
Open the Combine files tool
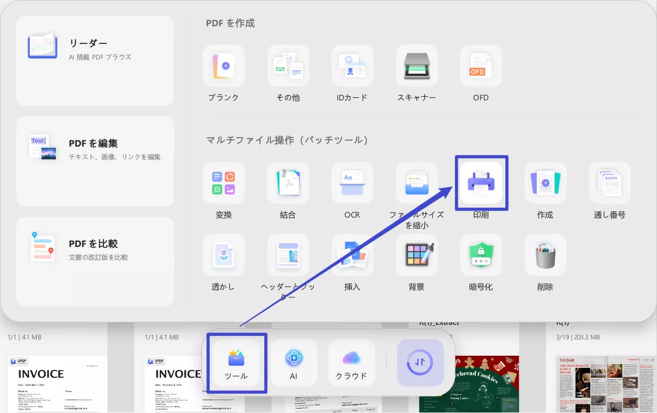(287, 182)
